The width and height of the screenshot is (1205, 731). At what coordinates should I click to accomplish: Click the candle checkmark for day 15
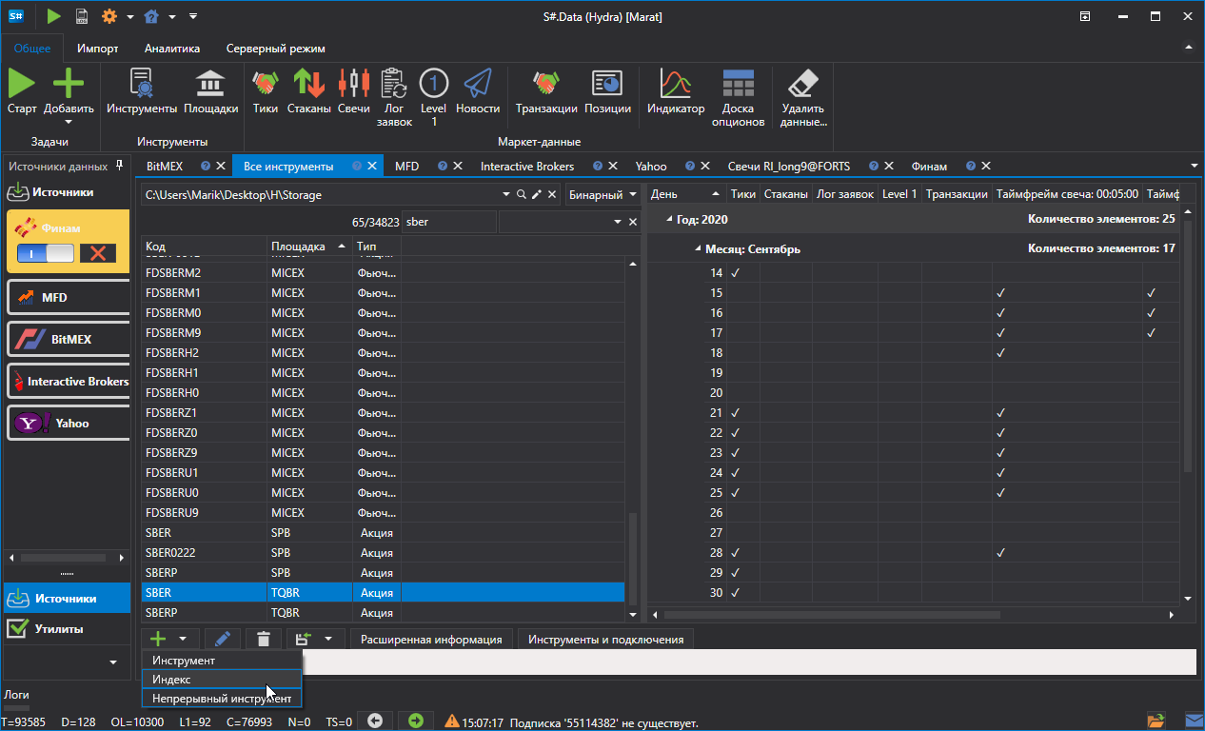coord(1000,293)
